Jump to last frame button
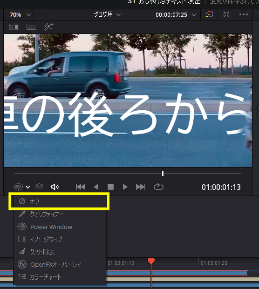 [x=141, y=187]
